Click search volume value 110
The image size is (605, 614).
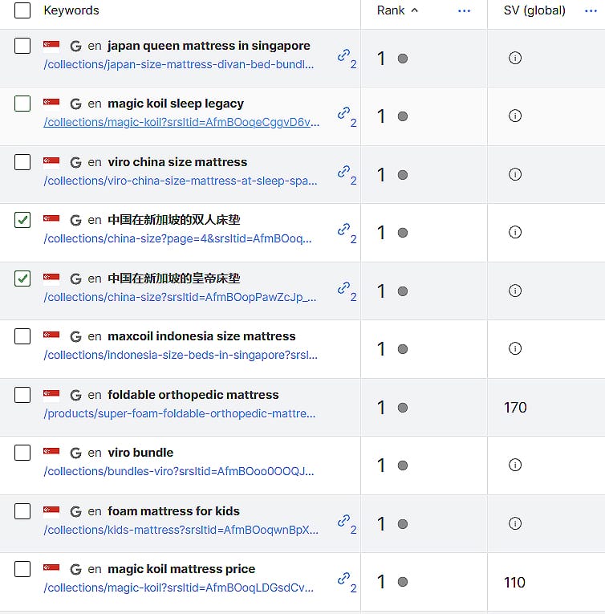514,582
